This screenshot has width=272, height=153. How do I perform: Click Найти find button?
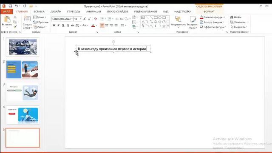236,17
